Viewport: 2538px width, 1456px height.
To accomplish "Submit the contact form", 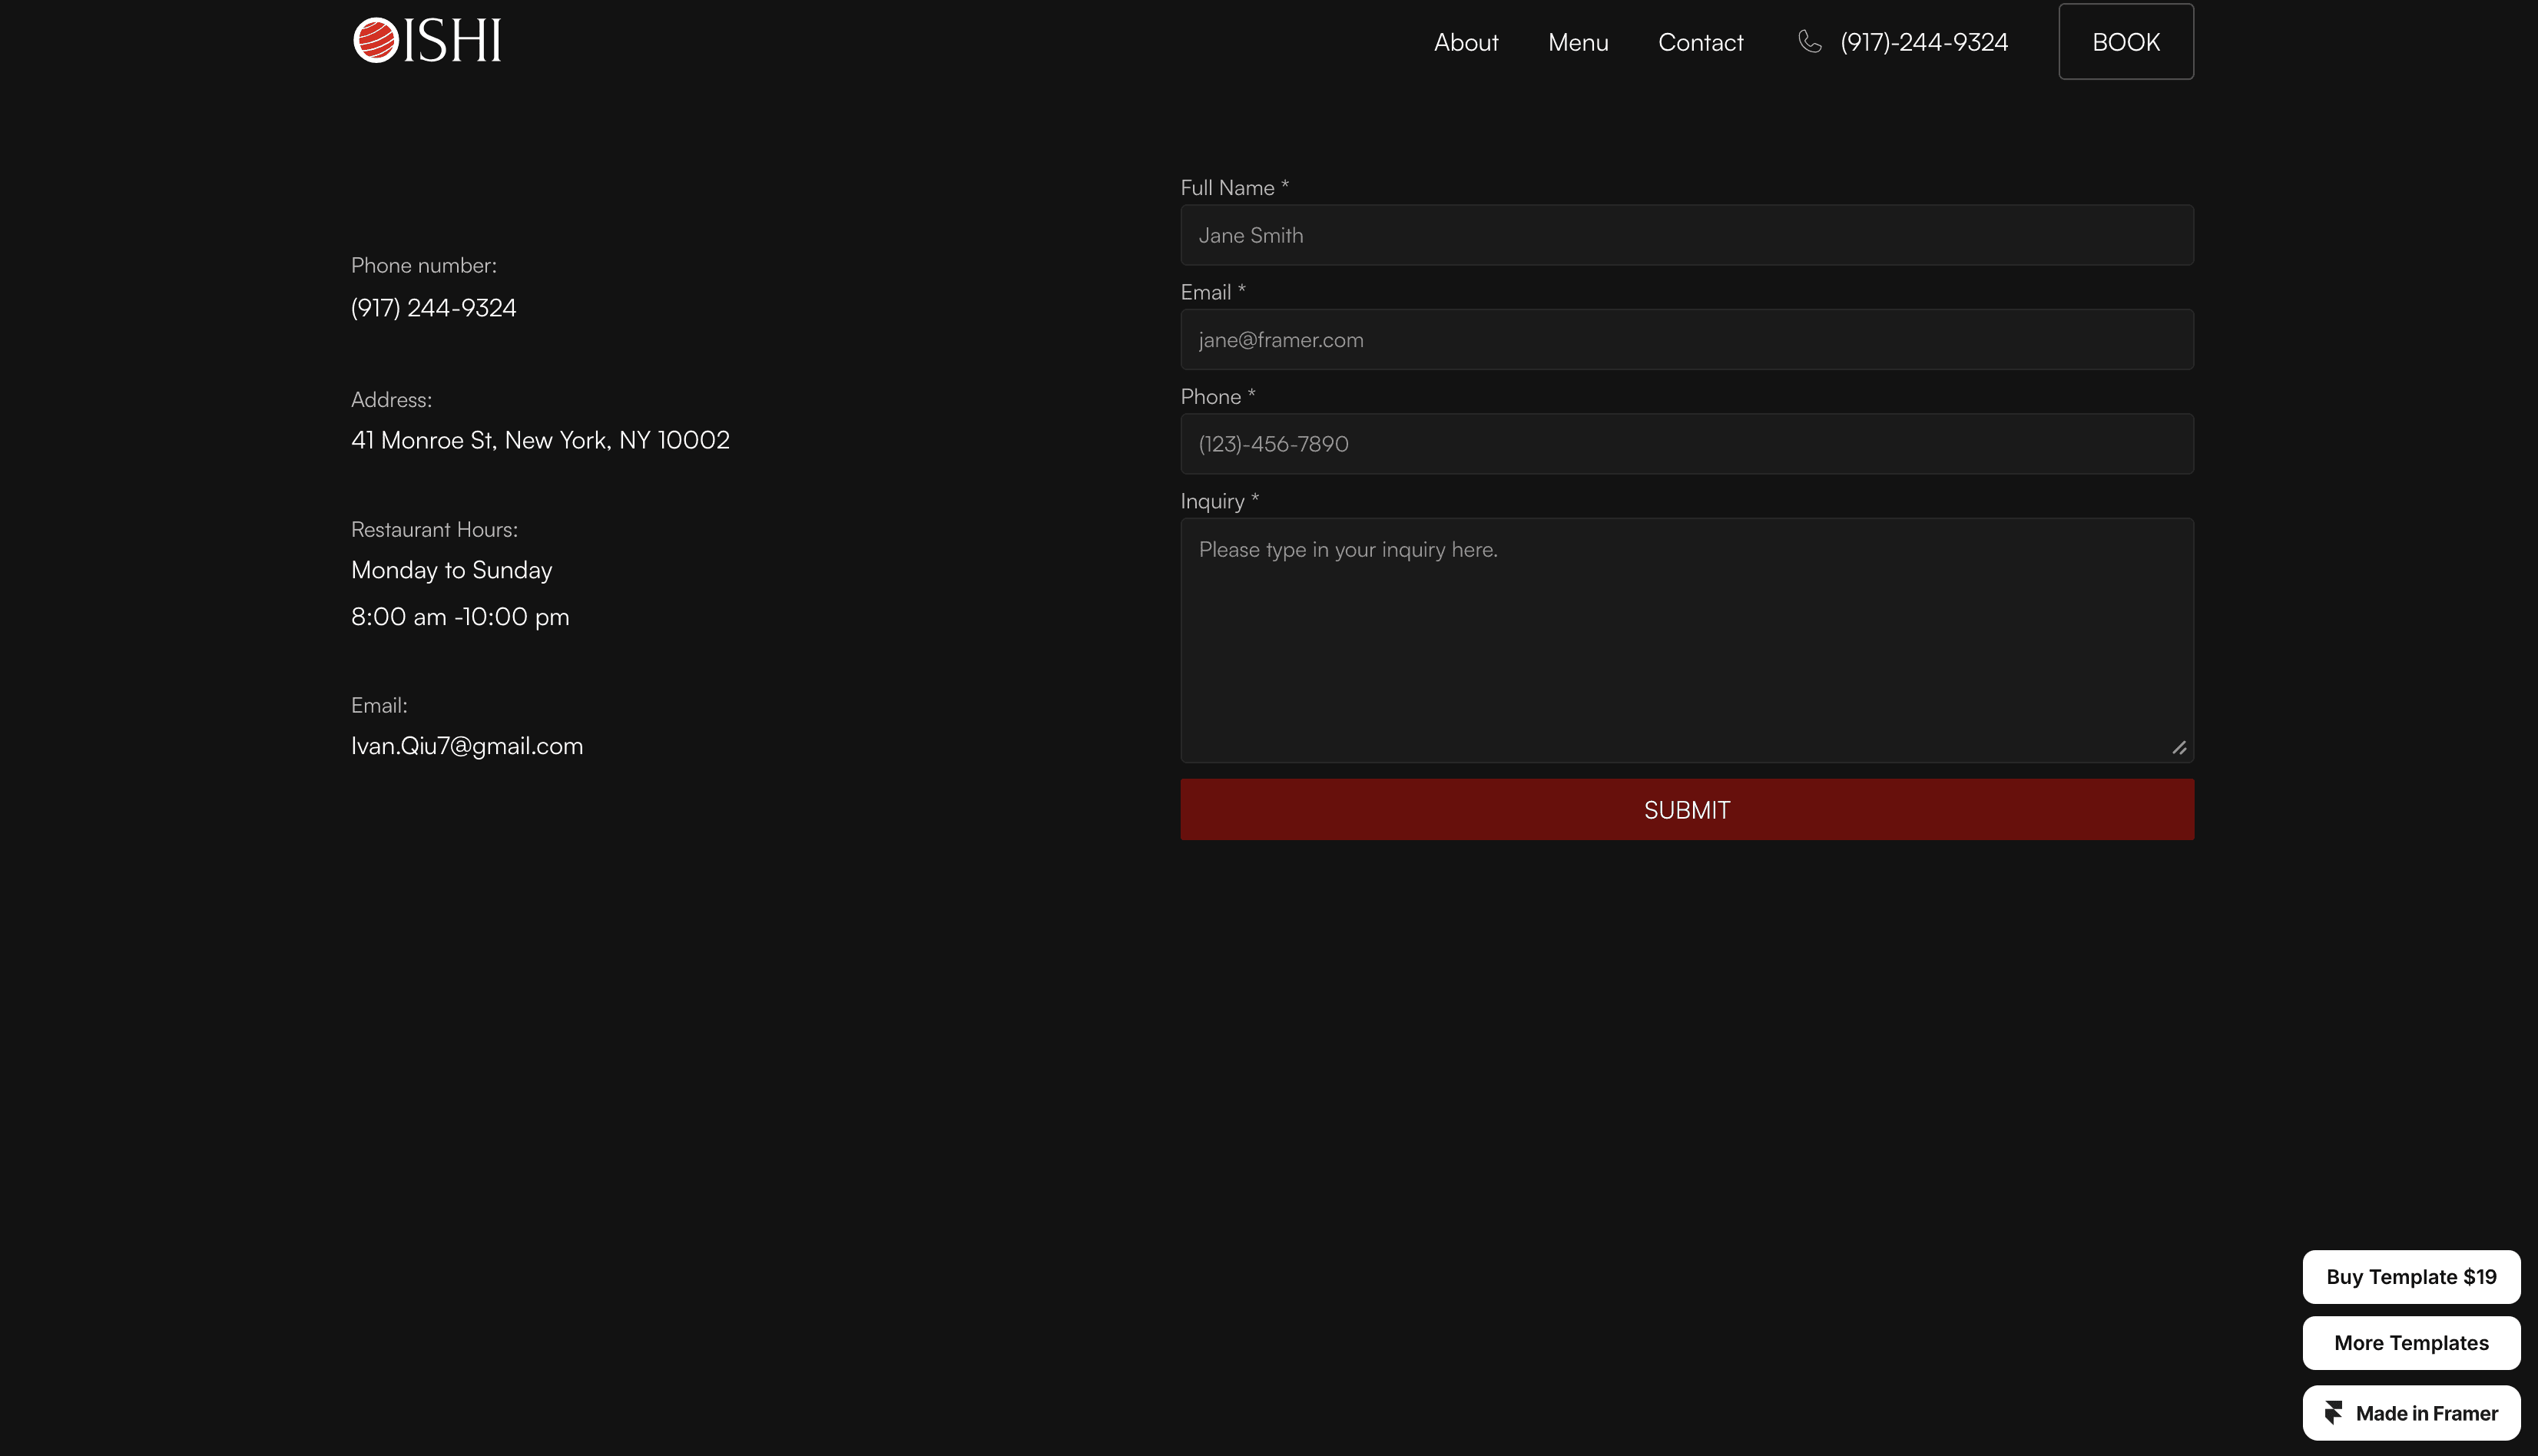I will click(1686, 810).
